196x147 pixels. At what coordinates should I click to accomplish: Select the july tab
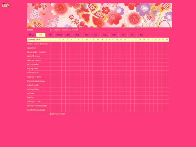(x=95, y=35)
